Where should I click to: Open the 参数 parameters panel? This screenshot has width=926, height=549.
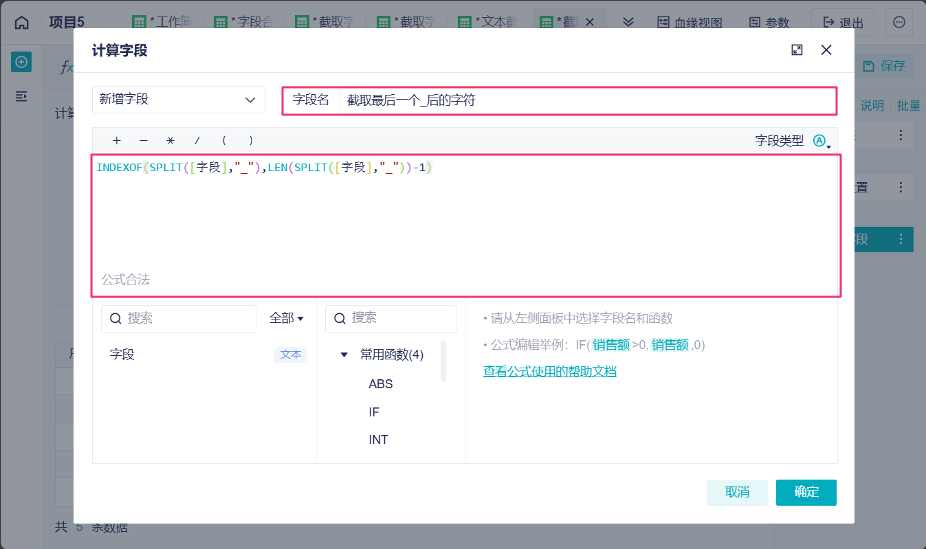[769, 23]
